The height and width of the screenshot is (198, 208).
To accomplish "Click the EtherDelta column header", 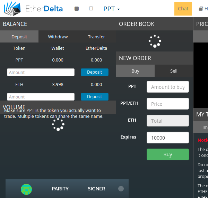I will pyautogui.click(x=96, y=48).
